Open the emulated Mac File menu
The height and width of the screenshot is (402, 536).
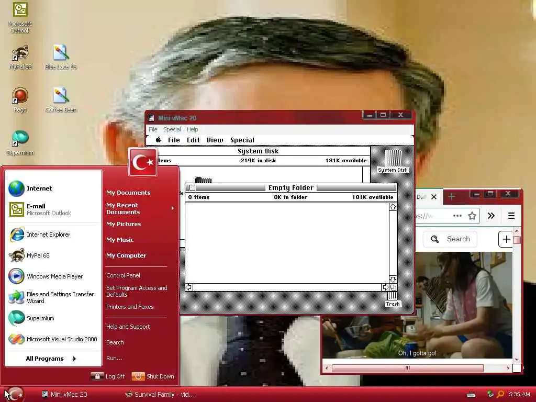pos(174,140)
